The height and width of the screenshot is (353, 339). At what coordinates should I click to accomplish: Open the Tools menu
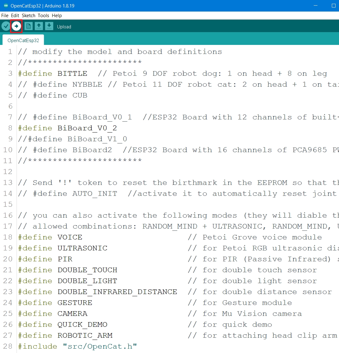[43, 15]
